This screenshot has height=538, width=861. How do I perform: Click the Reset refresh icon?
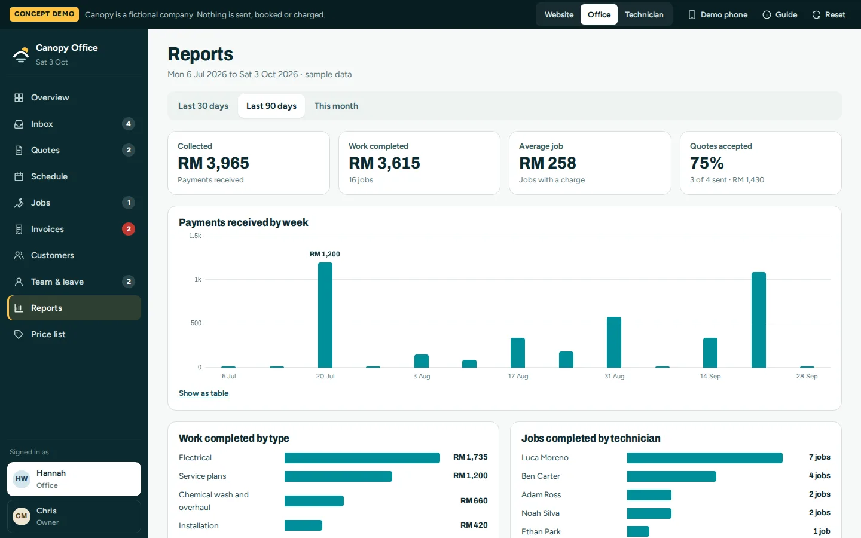click(816, 14)
